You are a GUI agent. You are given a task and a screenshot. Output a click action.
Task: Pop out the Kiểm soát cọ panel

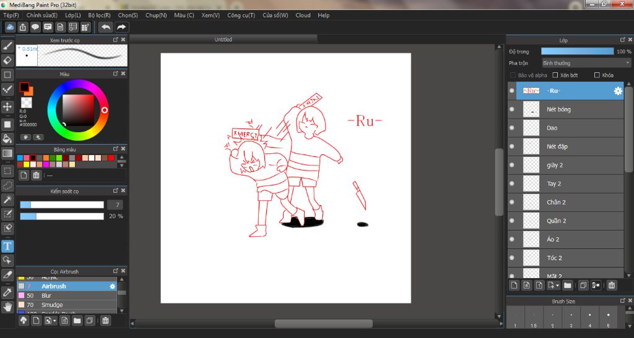(x=116, y=190)
